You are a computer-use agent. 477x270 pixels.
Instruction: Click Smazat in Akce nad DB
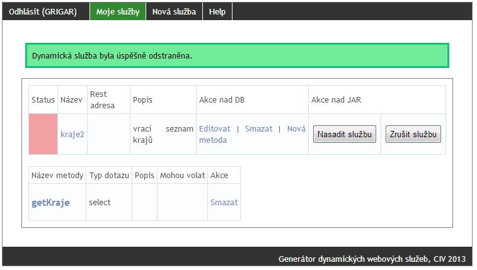point(259,129)
